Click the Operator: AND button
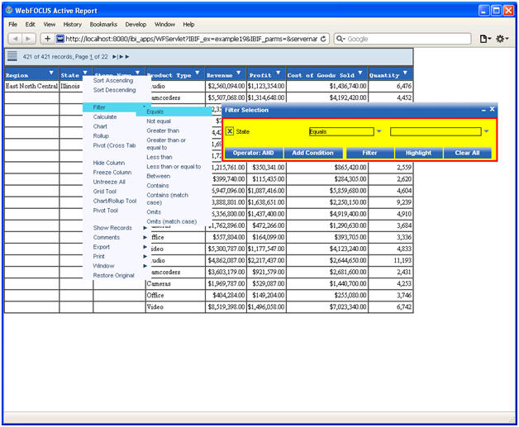The width and height of the screenshot is (519, 427). (x=253, y=153)
